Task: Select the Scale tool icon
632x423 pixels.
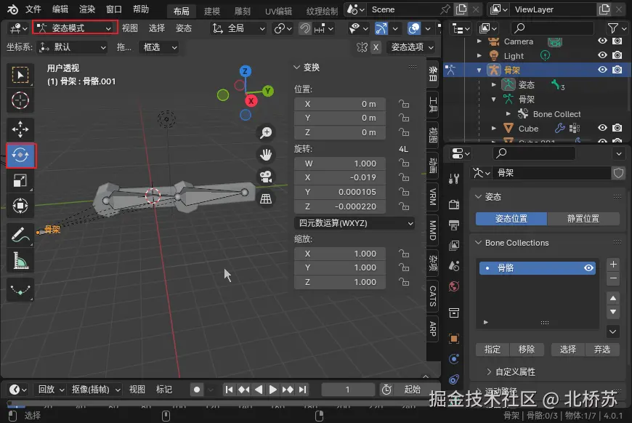Action: 20,181
